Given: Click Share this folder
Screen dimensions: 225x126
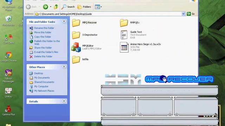Looking at the screenshot, I should point(43,48).
